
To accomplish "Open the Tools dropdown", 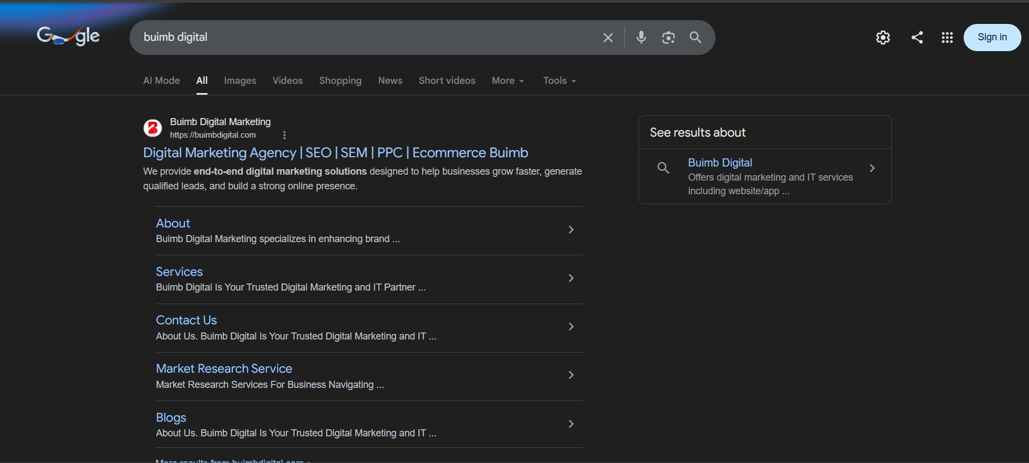I will click(559, 81).
